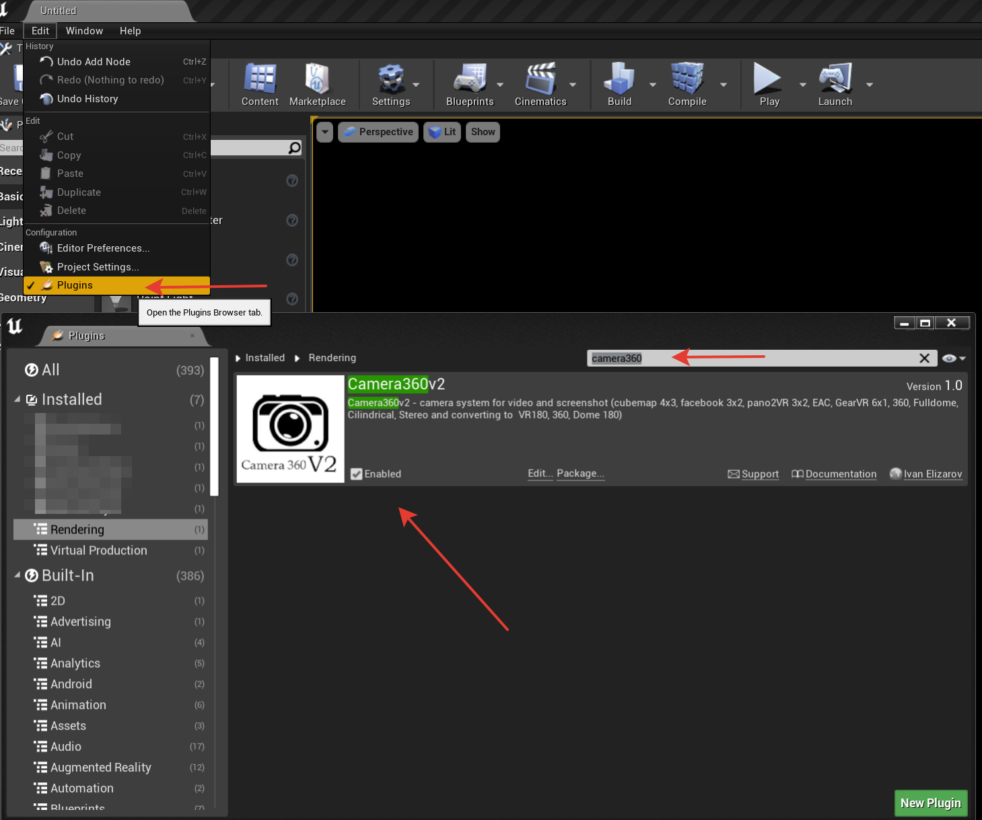The height and width of the screenshot is (820, 982).
Task: Select Undo Add Node in Edit menu
Action: (117, 61)
